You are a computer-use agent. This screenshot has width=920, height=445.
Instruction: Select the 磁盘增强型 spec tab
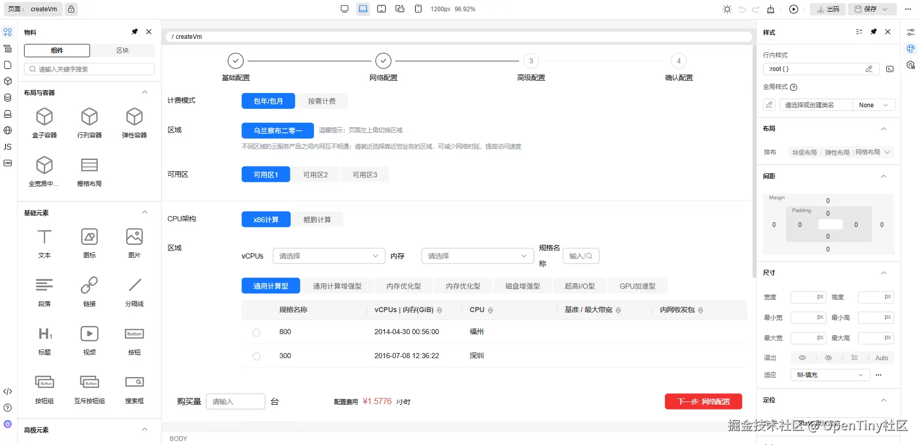523,286
